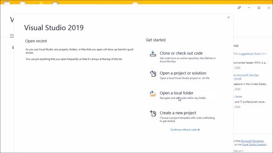Image resolution: width=273 pixels, height=153 pixels.
Task: Close the Visual Studio Installer background window
Action: pos(269,8)
